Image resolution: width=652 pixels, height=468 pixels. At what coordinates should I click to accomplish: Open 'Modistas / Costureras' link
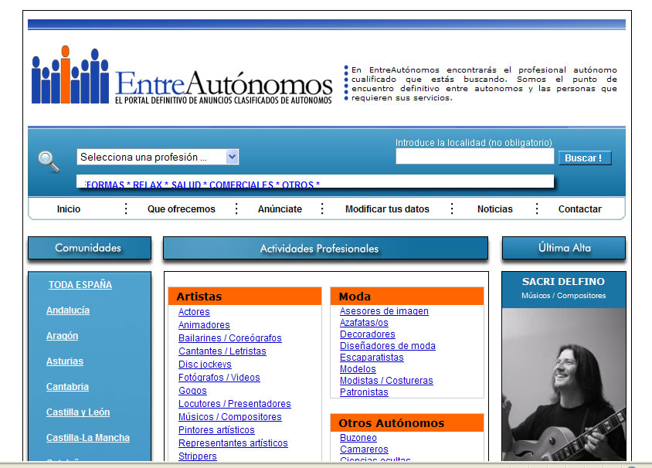point(386,381)
